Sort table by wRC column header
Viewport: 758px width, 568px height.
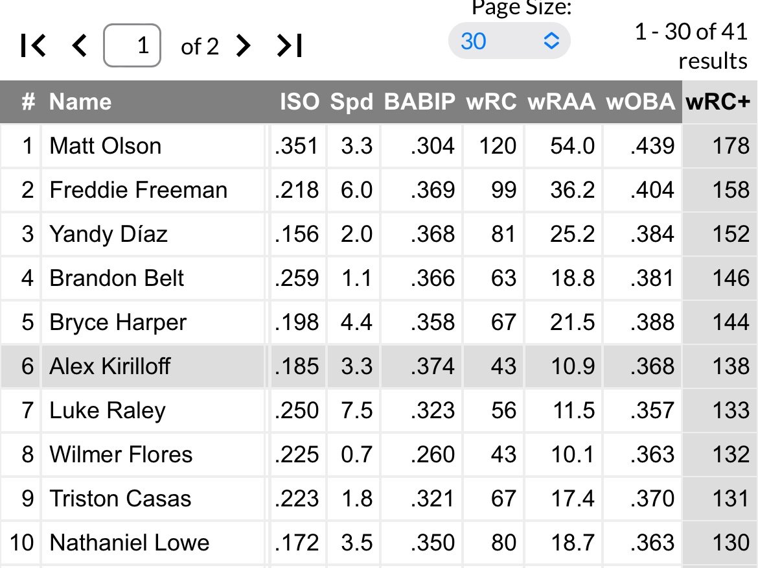pyautogui.click(x=490, y=102)
